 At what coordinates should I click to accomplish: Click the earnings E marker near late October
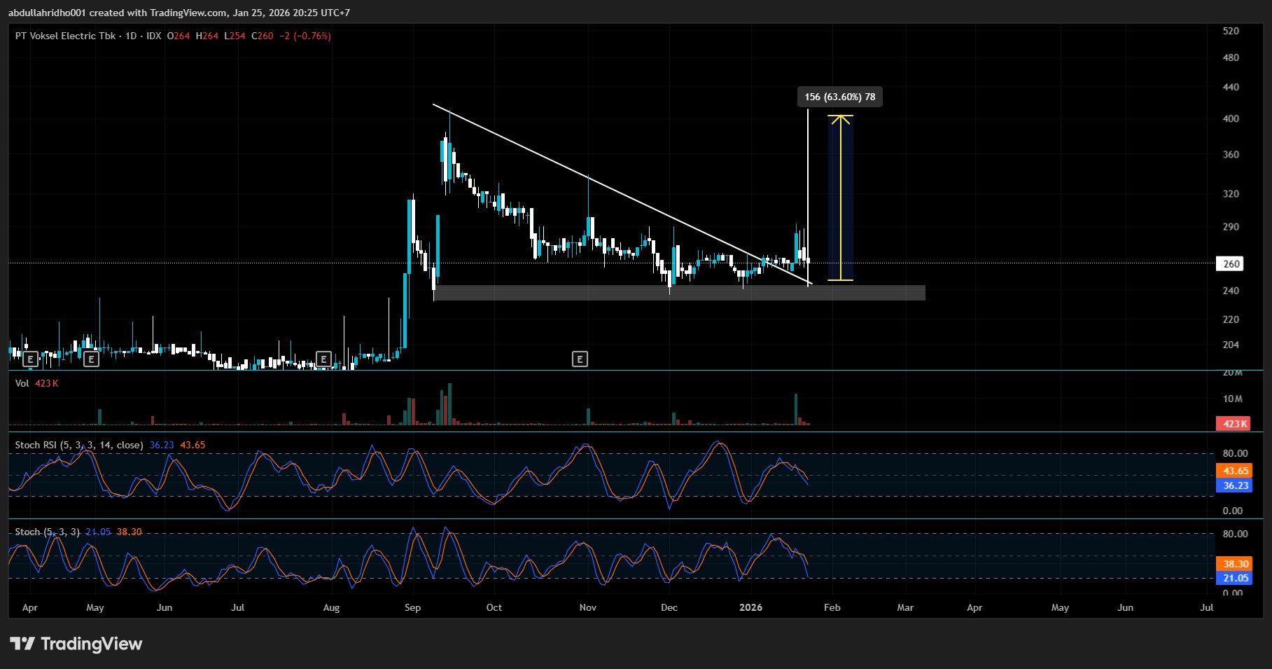tap(580, 359)
